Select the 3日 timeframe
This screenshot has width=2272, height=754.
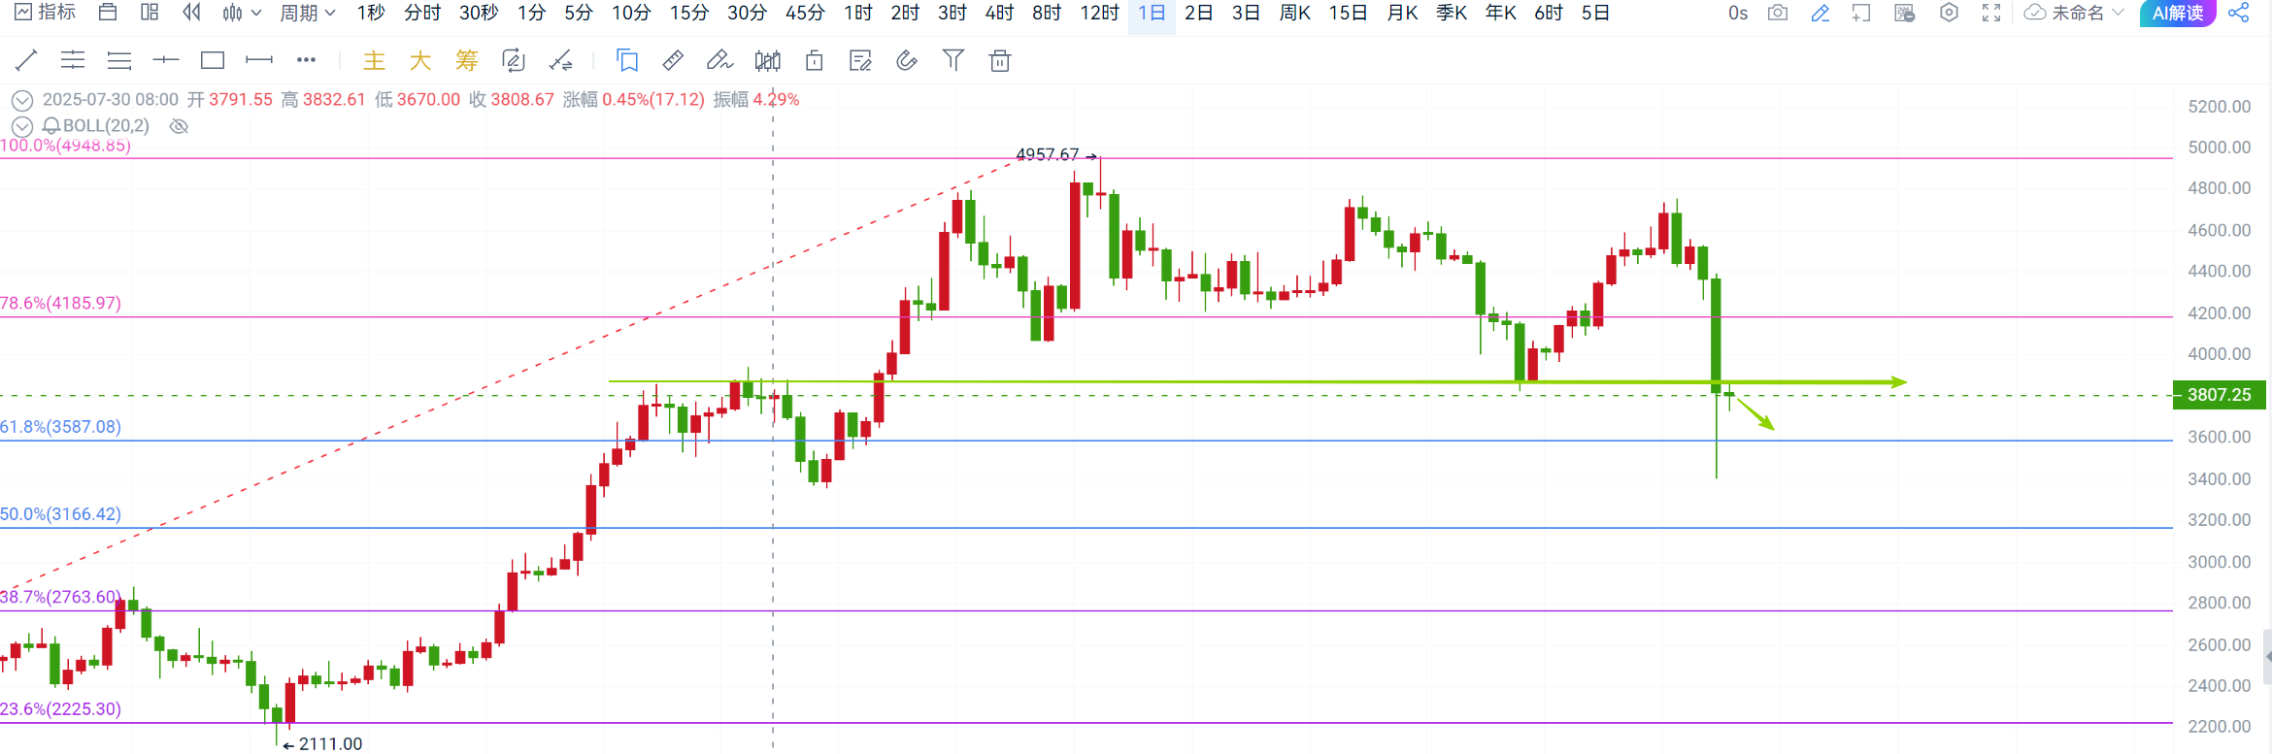[1246, 13]
